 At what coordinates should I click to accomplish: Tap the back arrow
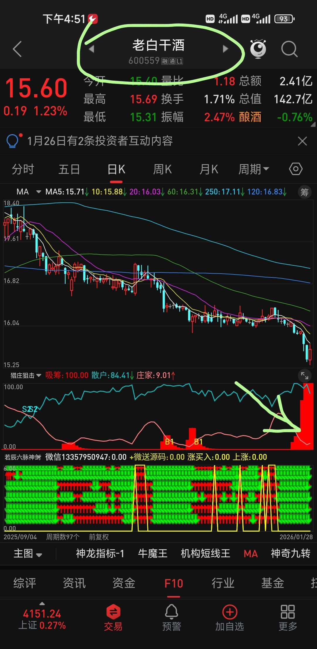(x=17, y=49)
